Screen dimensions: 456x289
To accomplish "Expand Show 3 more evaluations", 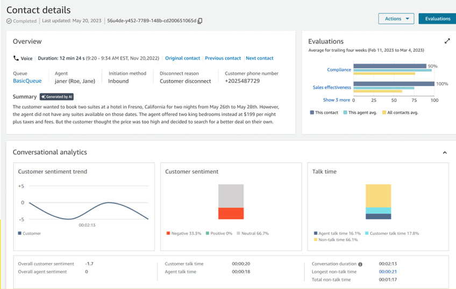I will tap(337, 100).
